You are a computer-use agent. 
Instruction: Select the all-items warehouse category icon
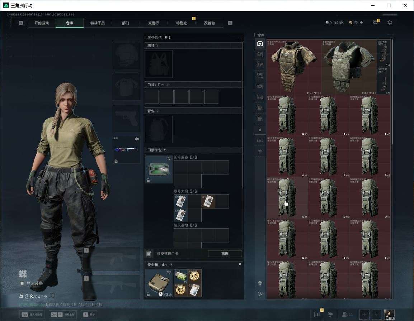tap(260, 44)
